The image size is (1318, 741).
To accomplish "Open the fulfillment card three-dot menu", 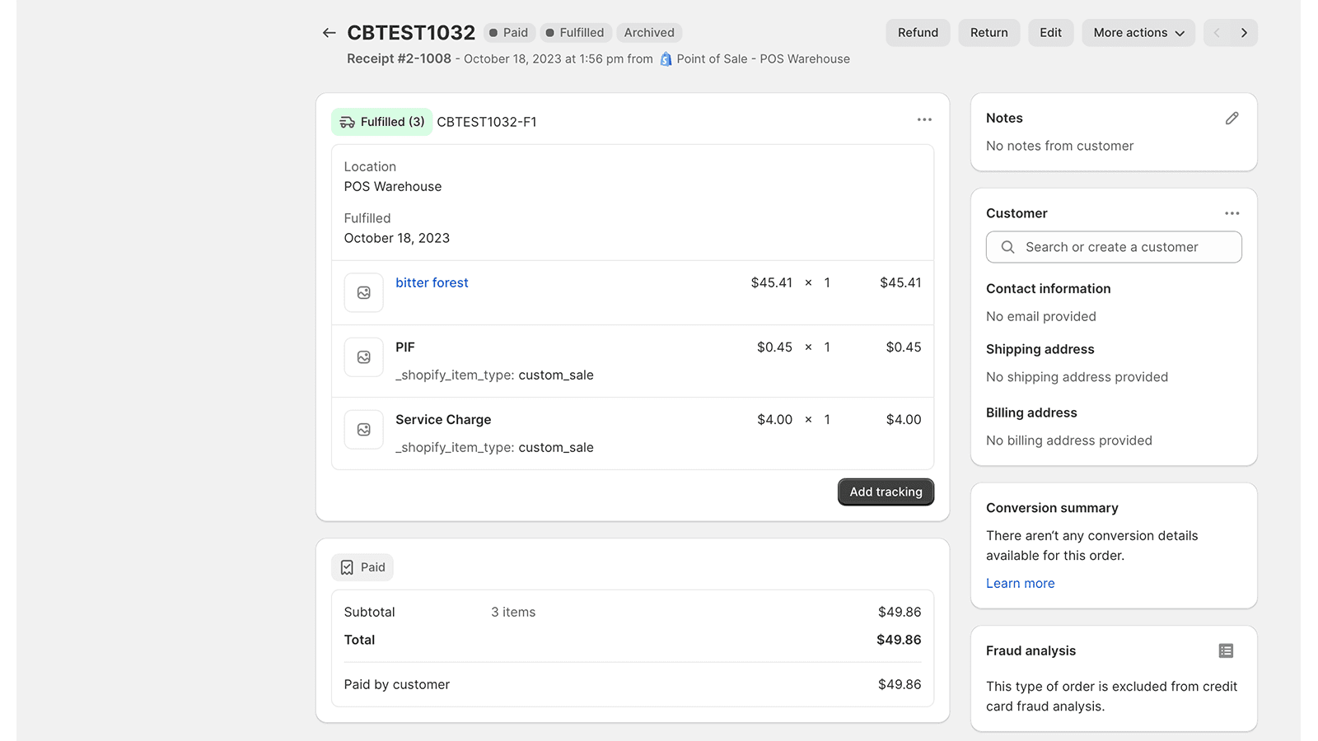I will point(924,120).
